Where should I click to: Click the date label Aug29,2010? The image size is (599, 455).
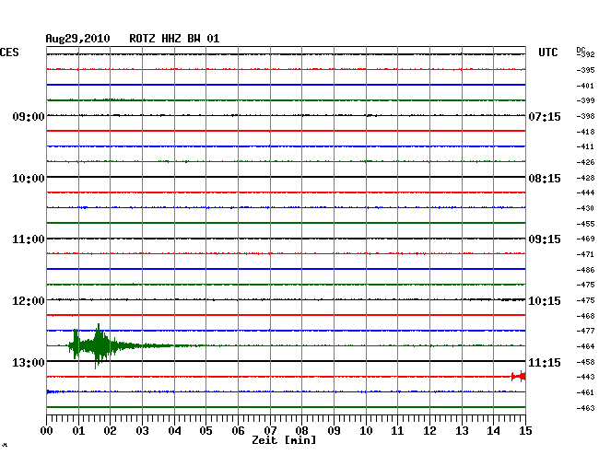[x=78, y=39]
